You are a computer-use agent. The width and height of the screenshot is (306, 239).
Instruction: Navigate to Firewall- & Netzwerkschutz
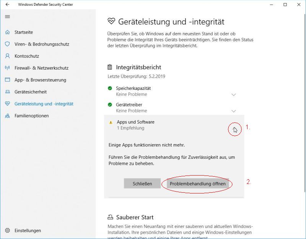[x=41, y=68]
